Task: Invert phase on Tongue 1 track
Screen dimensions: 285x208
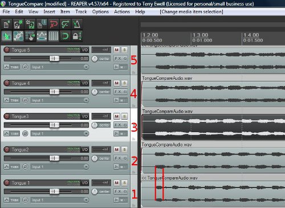Action: point(25,200)
